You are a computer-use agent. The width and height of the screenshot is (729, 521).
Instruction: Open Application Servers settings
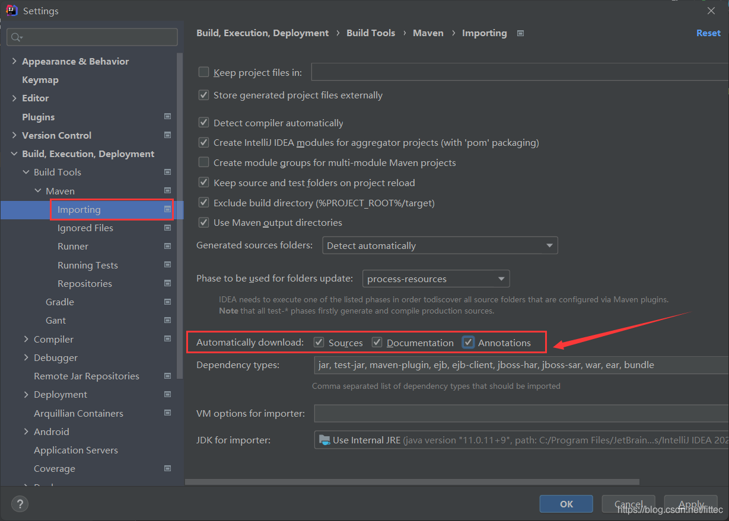(76, 450)
